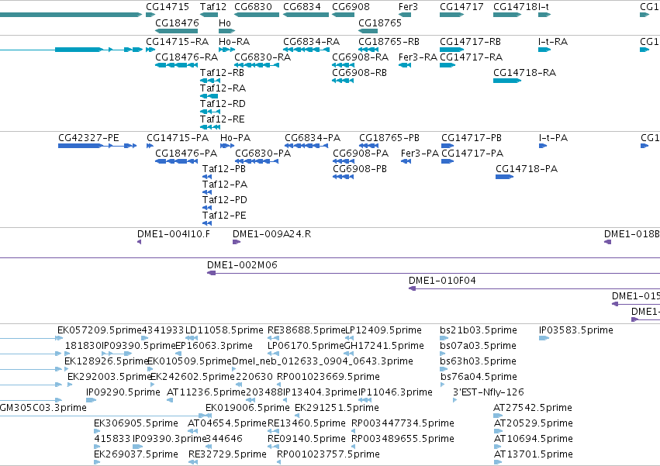Select EST RE38688.5prime
Screen dimensions: 660x466
(x=306, y=330)
